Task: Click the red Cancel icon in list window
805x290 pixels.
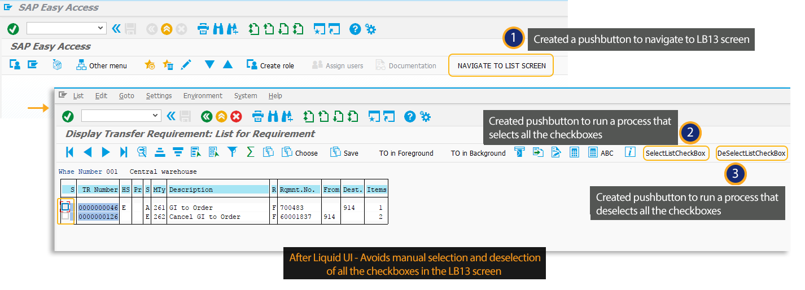Action: (x=236, y=116)
